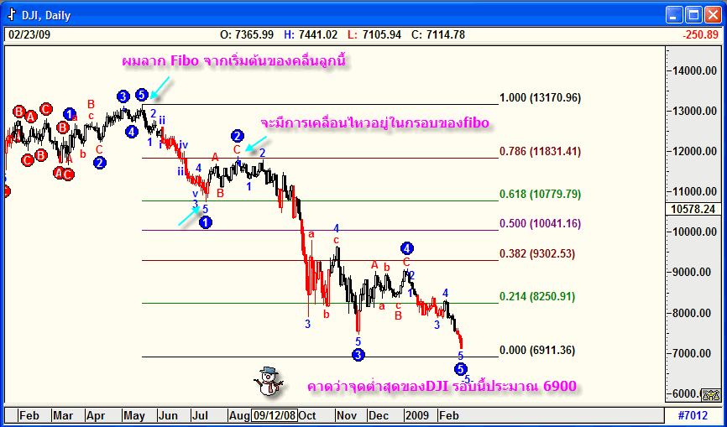Click the 11000.00 price axis label

pyautogui.click(x=694, y=191)
